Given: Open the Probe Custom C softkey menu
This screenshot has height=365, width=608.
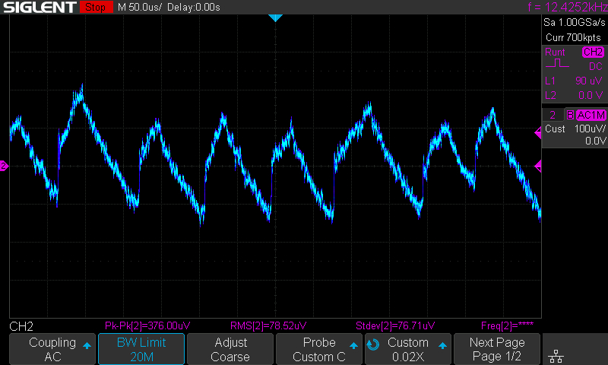Looking at the screenshot, I should point(319,349).
